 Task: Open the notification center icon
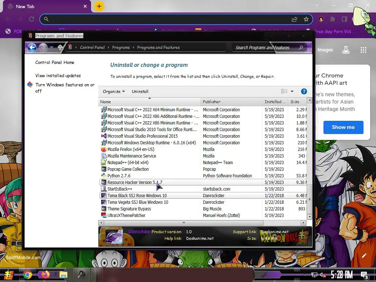tap(365, 275)
